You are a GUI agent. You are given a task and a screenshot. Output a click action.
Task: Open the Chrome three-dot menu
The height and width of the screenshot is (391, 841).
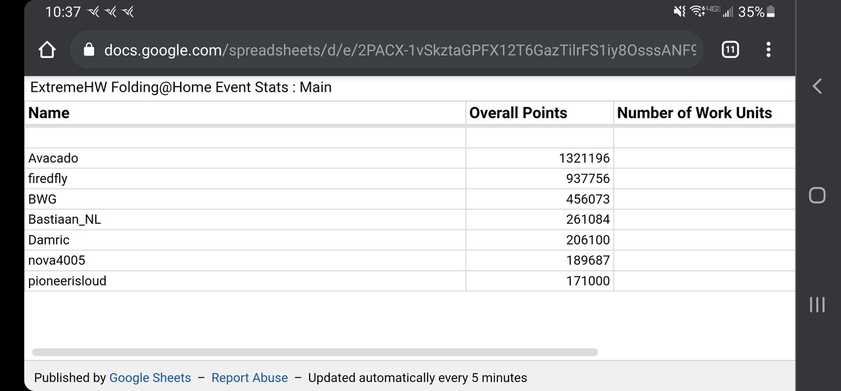pos(767,49)
